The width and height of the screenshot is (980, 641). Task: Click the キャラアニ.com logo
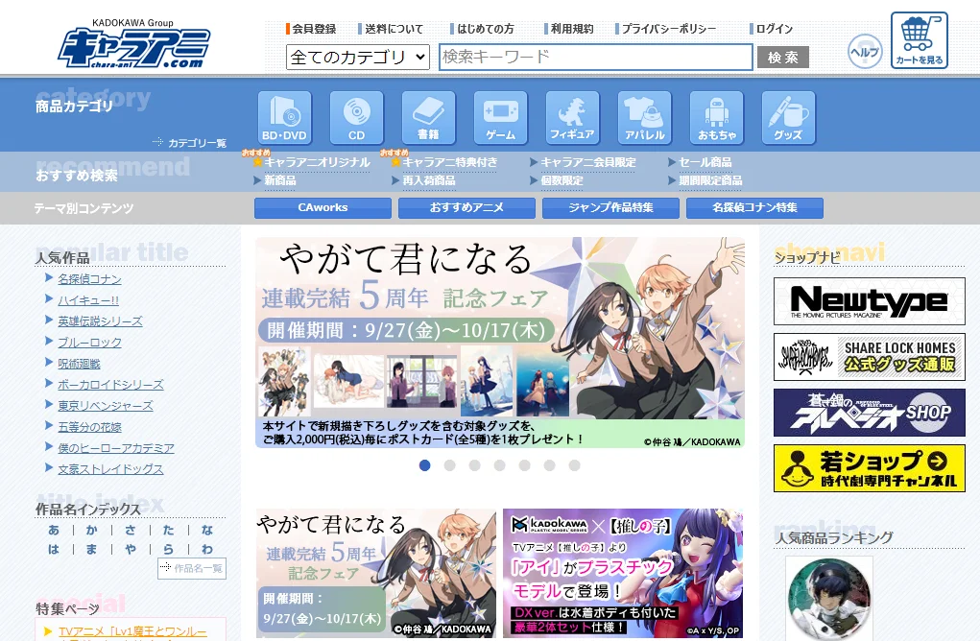click(133, 44)
